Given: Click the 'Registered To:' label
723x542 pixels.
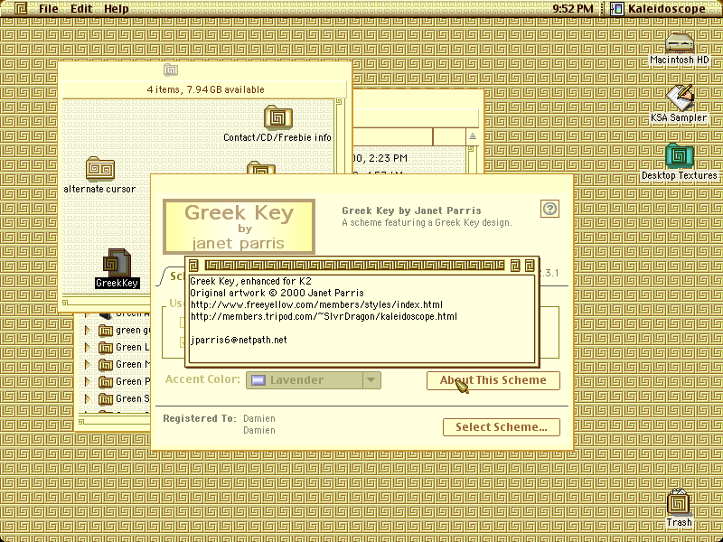Looking at the screenshot, I should click(x=200, y=418).
